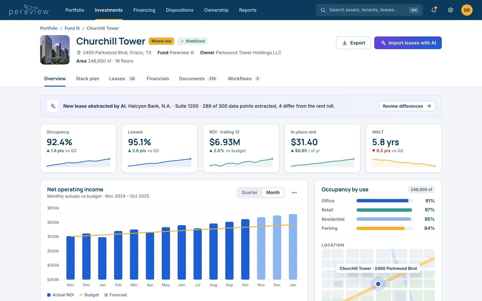Click the Export button
Viewport: 482px width, 301px height.
353,43
